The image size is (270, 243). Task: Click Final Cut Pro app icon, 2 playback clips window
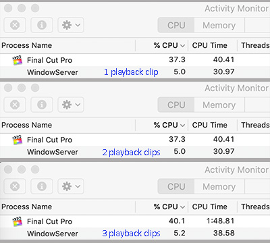point(18,140)
